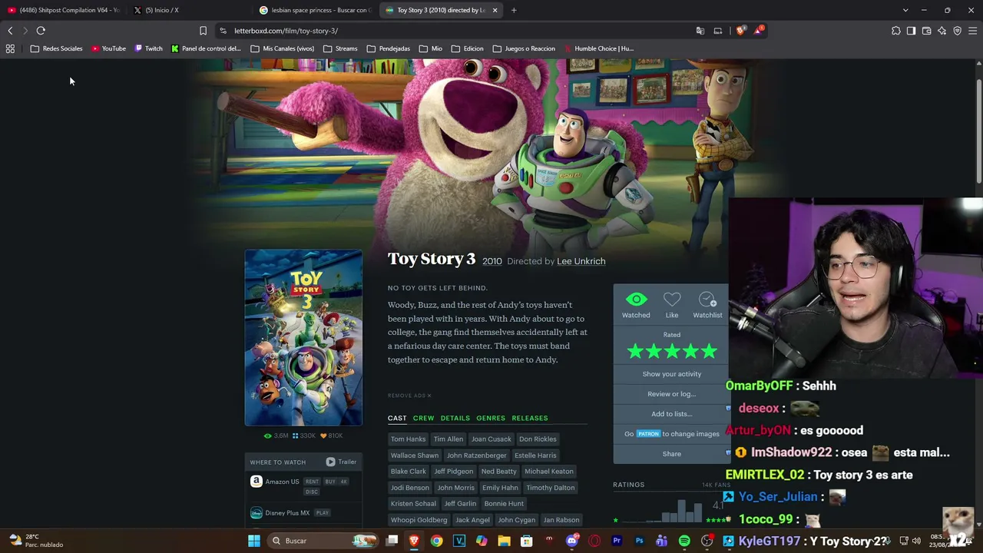Screen dimensions: 983x553
Task: Play the Trailer button icon
Action: click(x=330, y=462)
